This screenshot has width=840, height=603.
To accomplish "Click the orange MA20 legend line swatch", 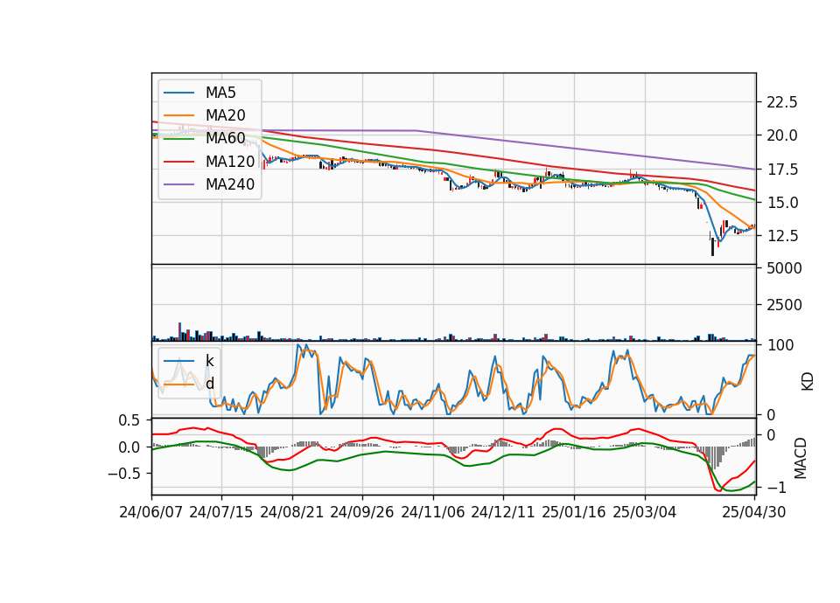I will [x=178, y=115].
